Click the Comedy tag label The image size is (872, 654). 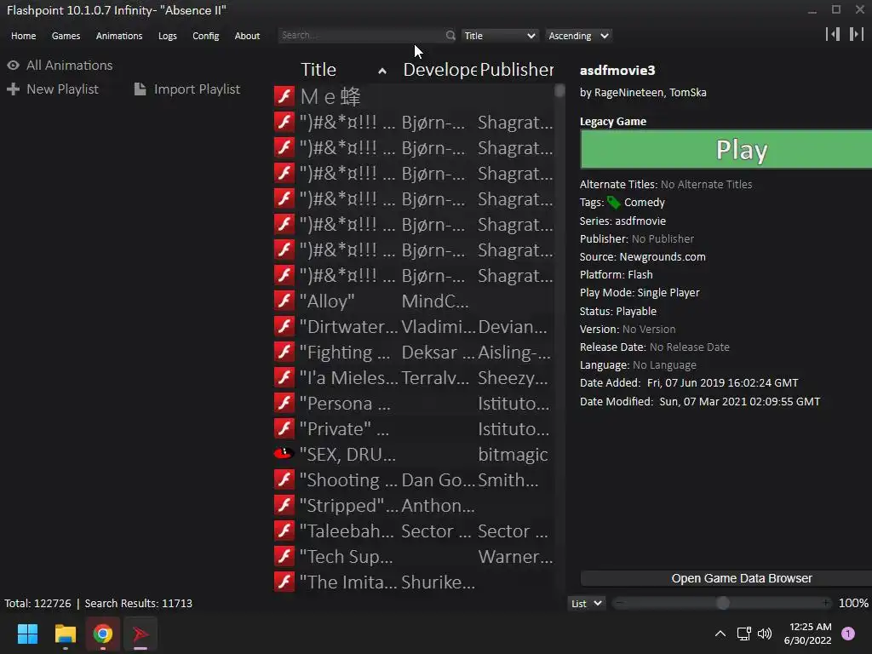[644, 203]
